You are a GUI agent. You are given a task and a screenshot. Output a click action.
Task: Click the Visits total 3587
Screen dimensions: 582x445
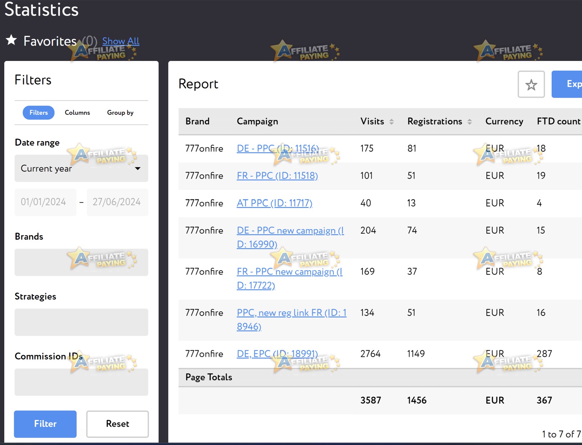click(371, 400)
